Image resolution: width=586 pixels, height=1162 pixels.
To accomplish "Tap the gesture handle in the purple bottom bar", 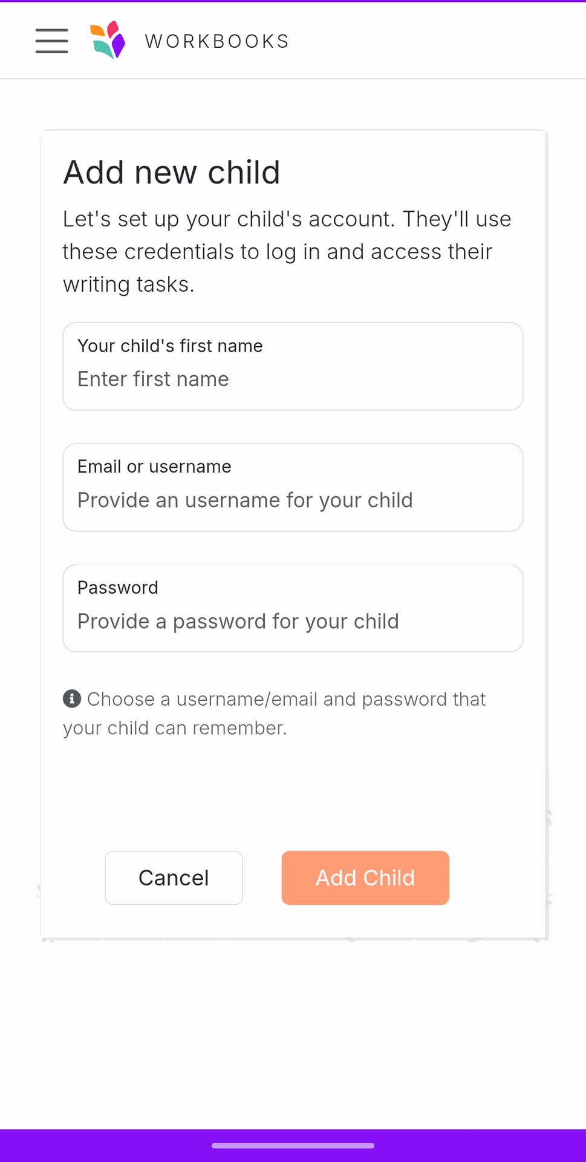I will tap(293, 1146).
